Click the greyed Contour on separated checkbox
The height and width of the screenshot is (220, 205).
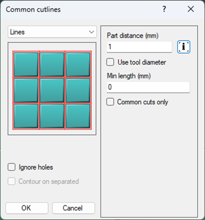(x=11, y=181)
